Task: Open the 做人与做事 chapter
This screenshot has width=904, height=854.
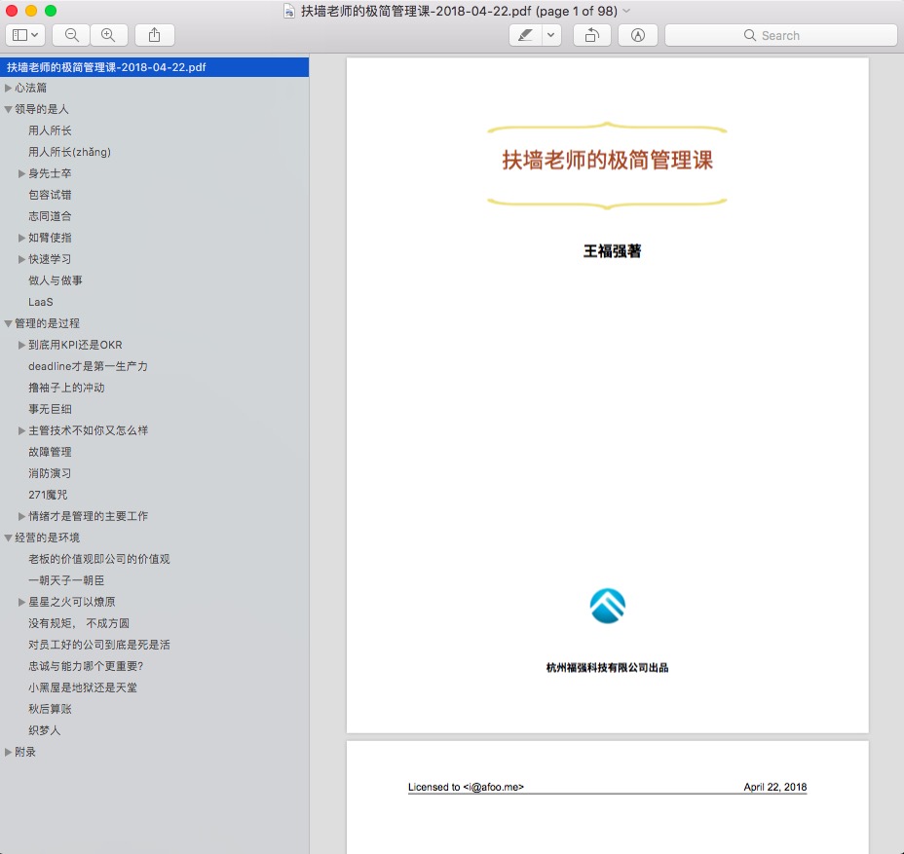Action: [56, 280]
